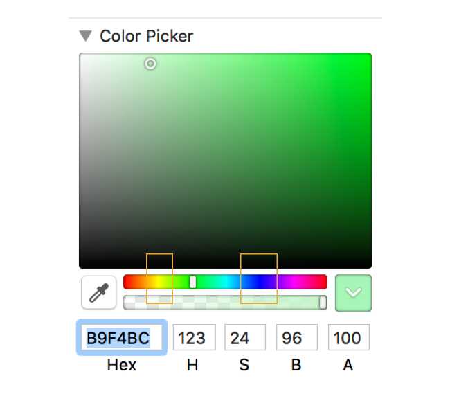This screenshot has height=412, width=450.
Task: Click the opacity slider handle
Action: coord(323,303)
